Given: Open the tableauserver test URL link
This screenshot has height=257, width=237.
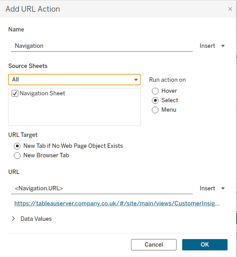Looking at the screenshot, I should (x=117, y=204).
